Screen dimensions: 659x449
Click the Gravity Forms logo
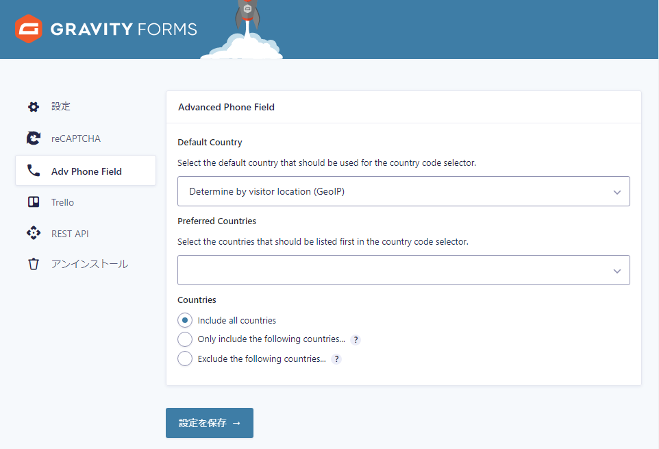(x=106, y=29)
